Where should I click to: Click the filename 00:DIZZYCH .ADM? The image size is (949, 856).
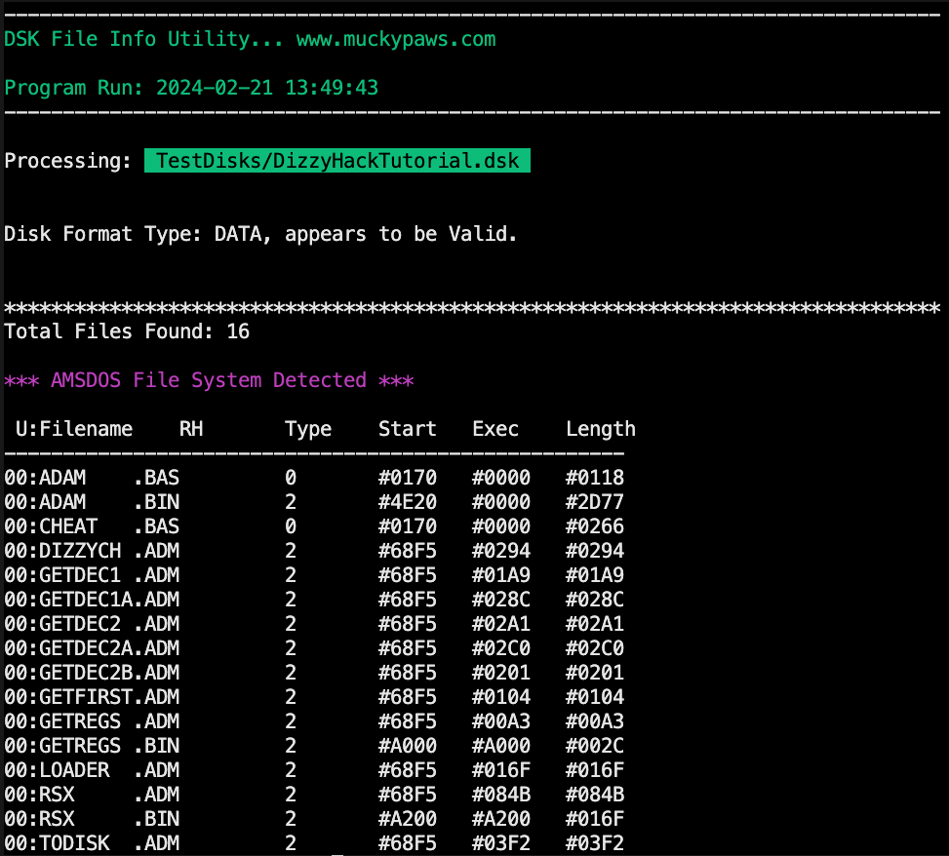coord(92,551)
